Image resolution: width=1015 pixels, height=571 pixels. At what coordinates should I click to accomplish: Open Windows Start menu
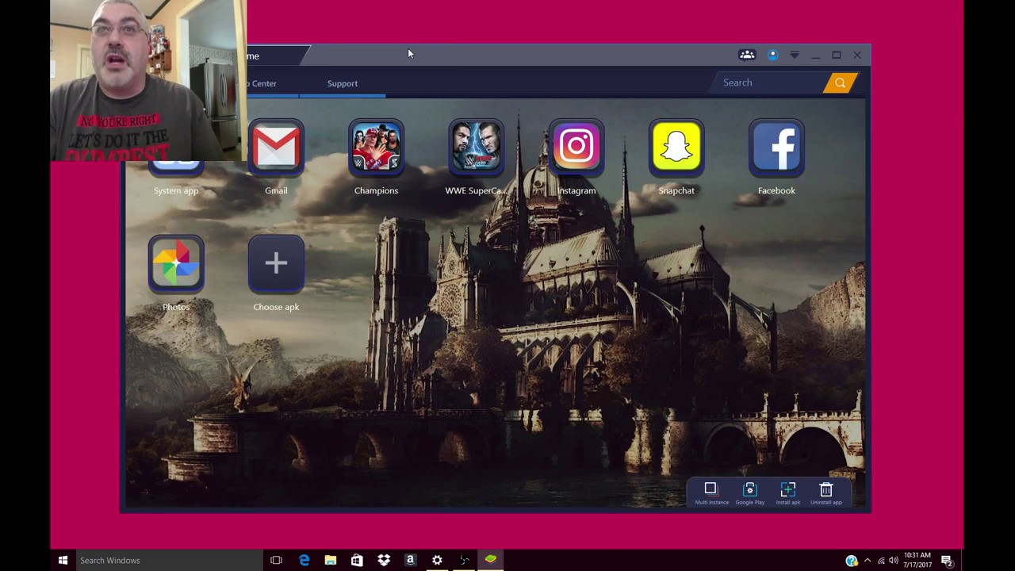pos(63,560)
